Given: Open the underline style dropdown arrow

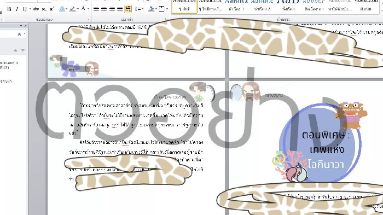Looking at the screenshot, I should tap(30, 9).
